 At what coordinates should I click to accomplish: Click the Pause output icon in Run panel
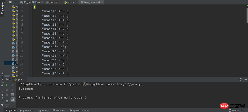point(7,95)
